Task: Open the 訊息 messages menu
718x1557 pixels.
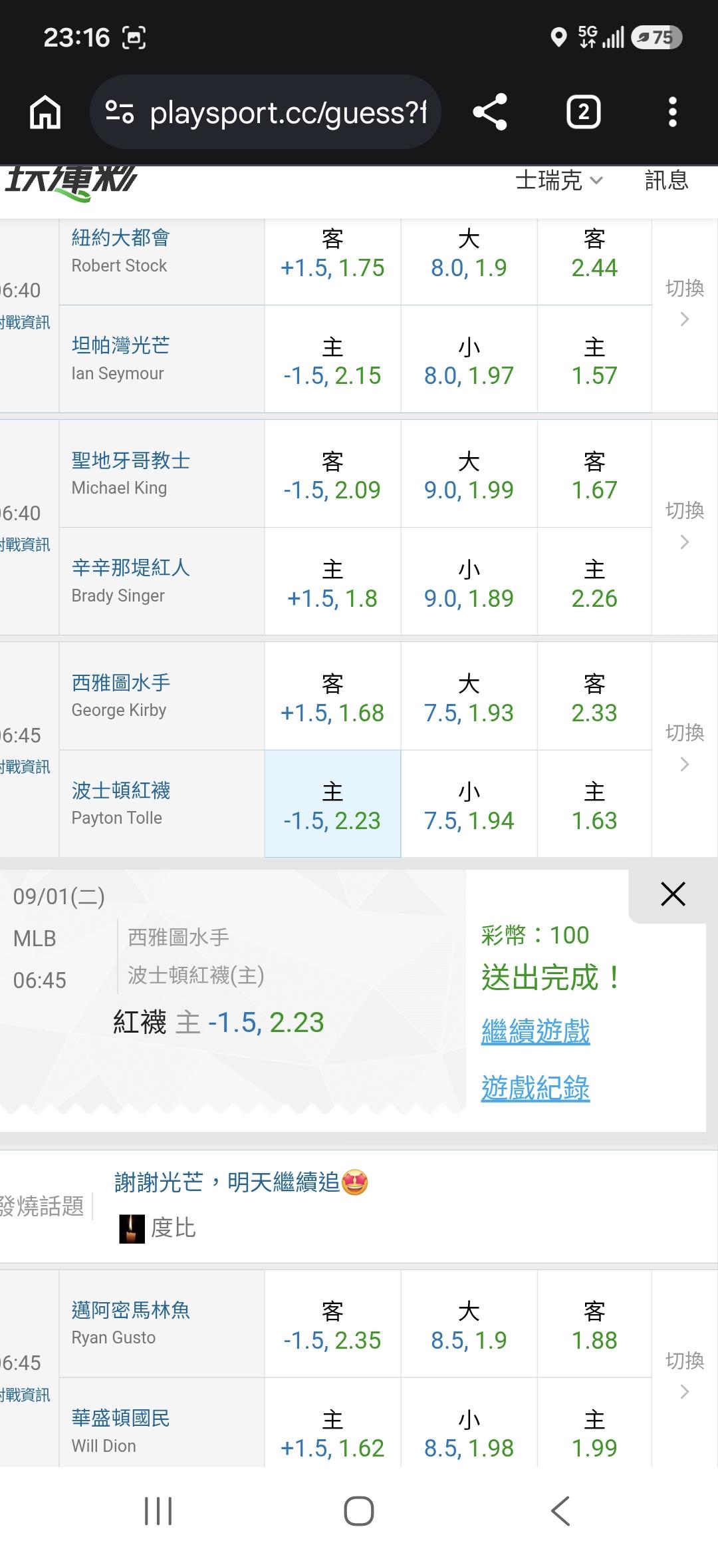Action: [x=666, y=180]
